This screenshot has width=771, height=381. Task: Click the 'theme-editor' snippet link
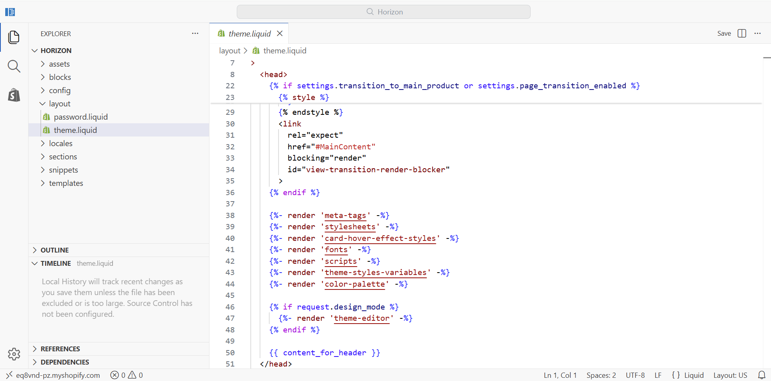(362, 318)
